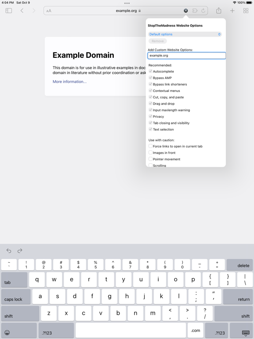Reload the example.org page
The image size is (254, 339).
(203, 11)
